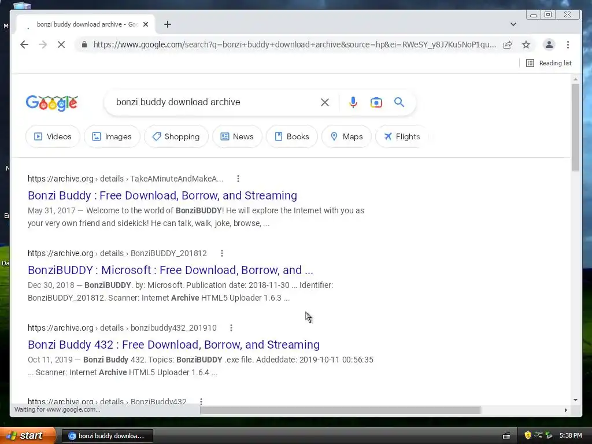Click the archive.org bonzibuddy432_201910 URL

point(122,328)
